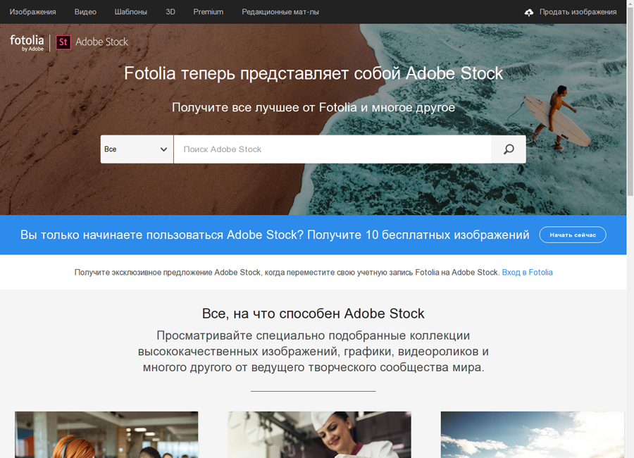Open the cloudy sky collection thumbnail
634x458 pixels.
[532, 435]
